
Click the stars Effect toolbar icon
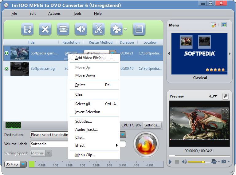(116, 29)
